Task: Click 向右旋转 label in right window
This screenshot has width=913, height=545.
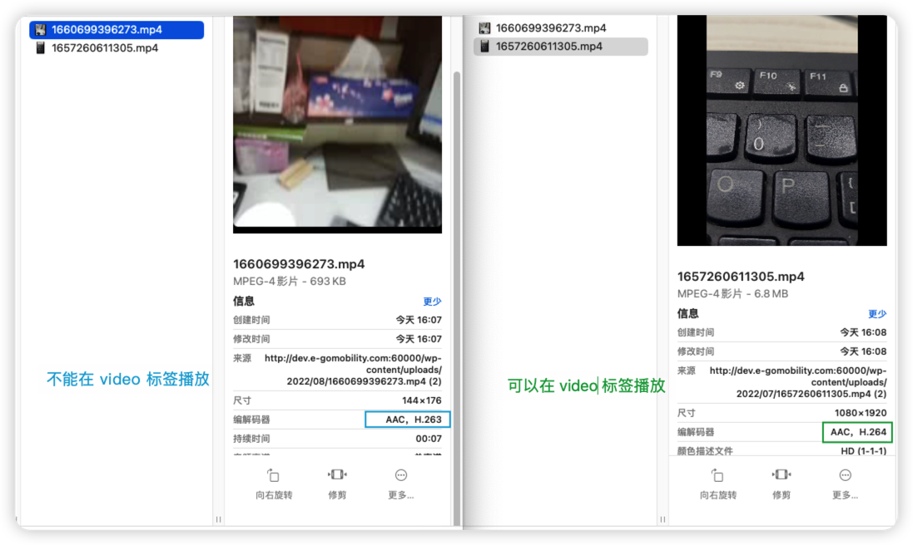Action: coord(718,495)
